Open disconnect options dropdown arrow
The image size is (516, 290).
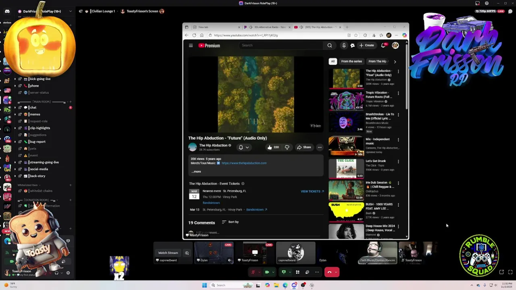coord(336,272)
